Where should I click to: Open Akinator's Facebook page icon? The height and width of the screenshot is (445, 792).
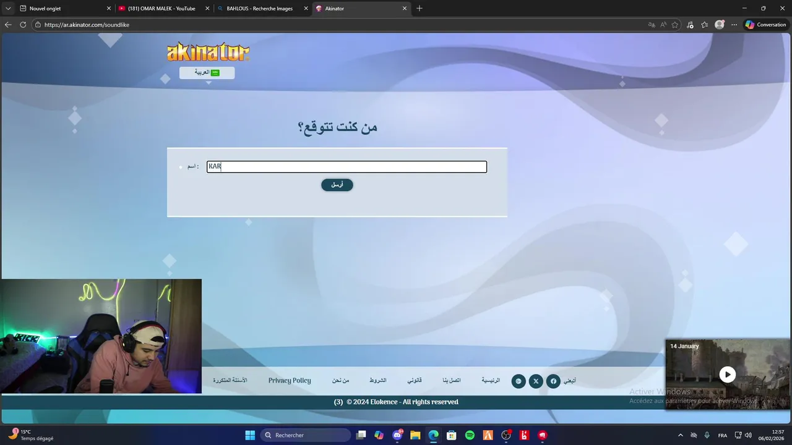click(x=553, y=381)
